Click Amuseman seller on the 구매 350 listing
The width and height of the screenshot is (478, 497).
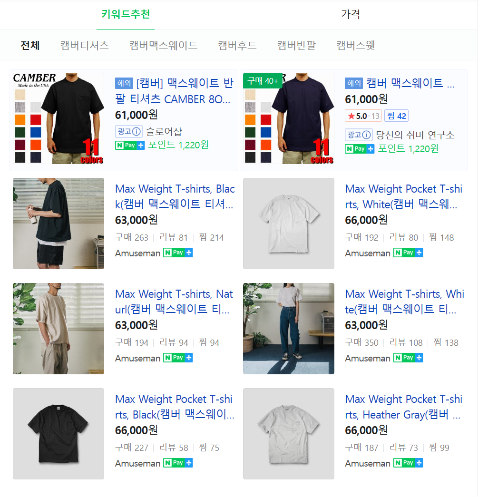click(x=368, y=359)
